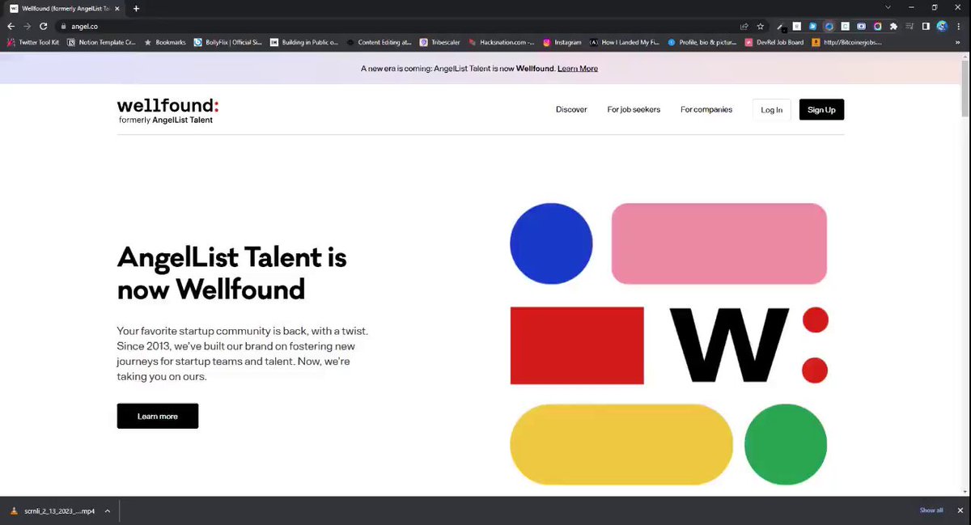Open the Notion Template Cr... bookmark

(x=102, y=42)
